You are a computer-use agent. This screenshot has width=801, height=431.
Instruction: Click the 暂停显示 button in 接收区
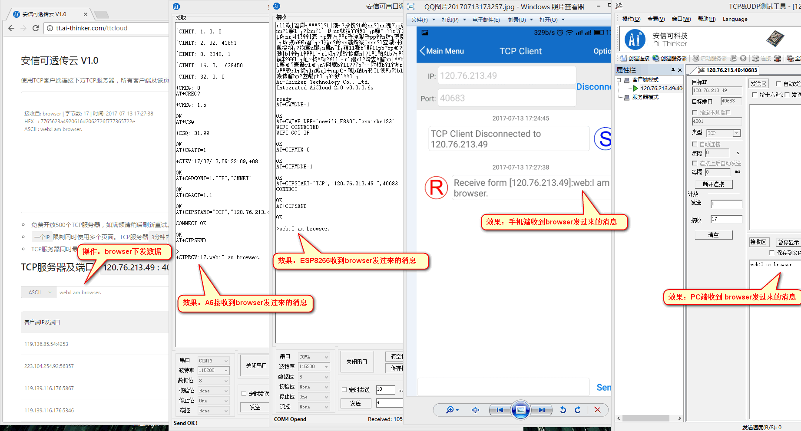pos(788,242)
